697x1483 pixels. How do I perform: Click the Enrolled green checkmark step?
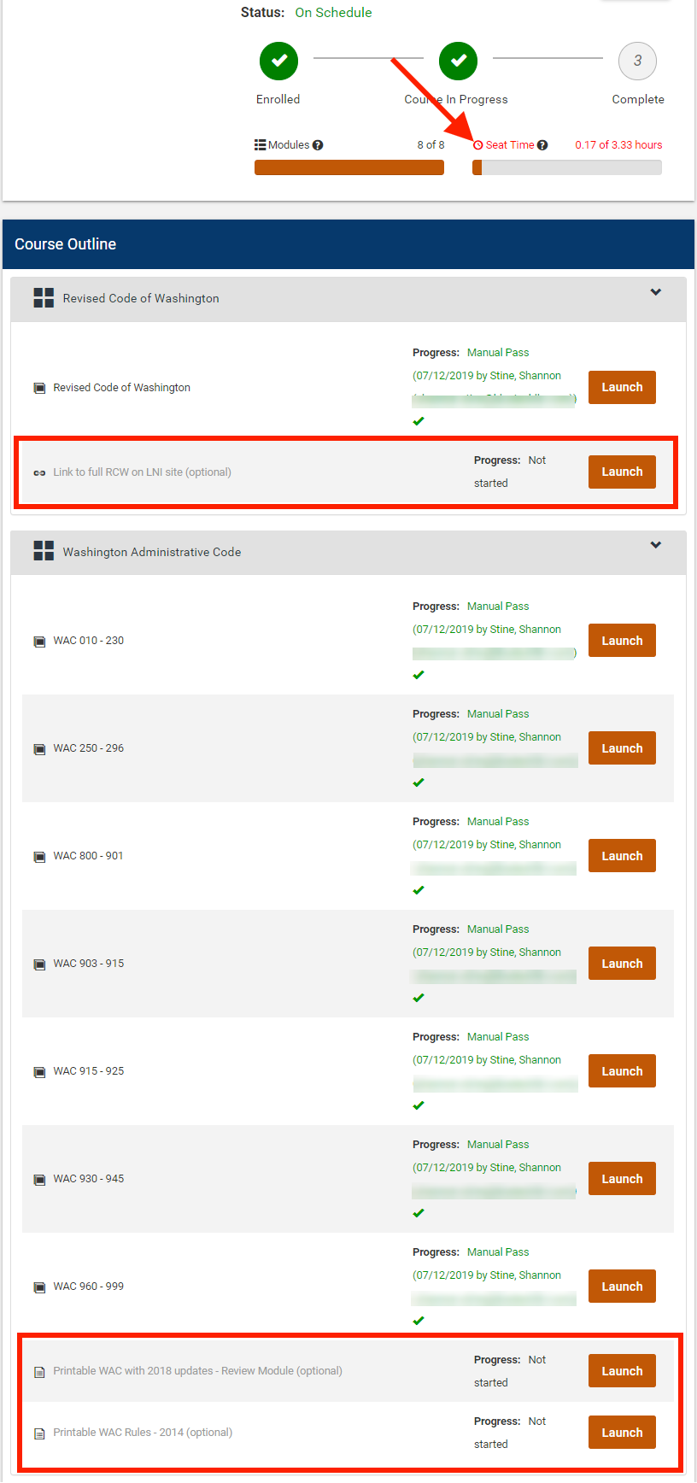pos(278,61)
